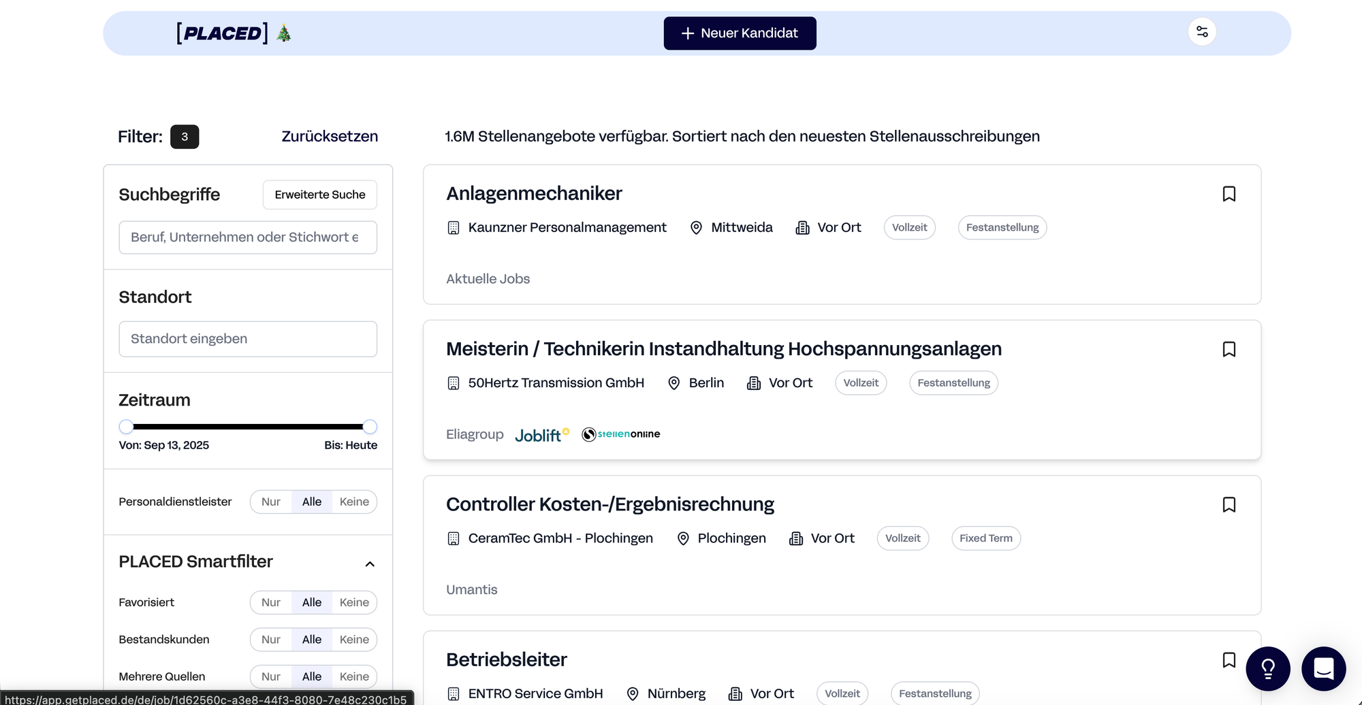The height and width of the screenshot is (705, 1362).
Task: Set Bestandskunden filter to Alle
Action: (312, 640)
